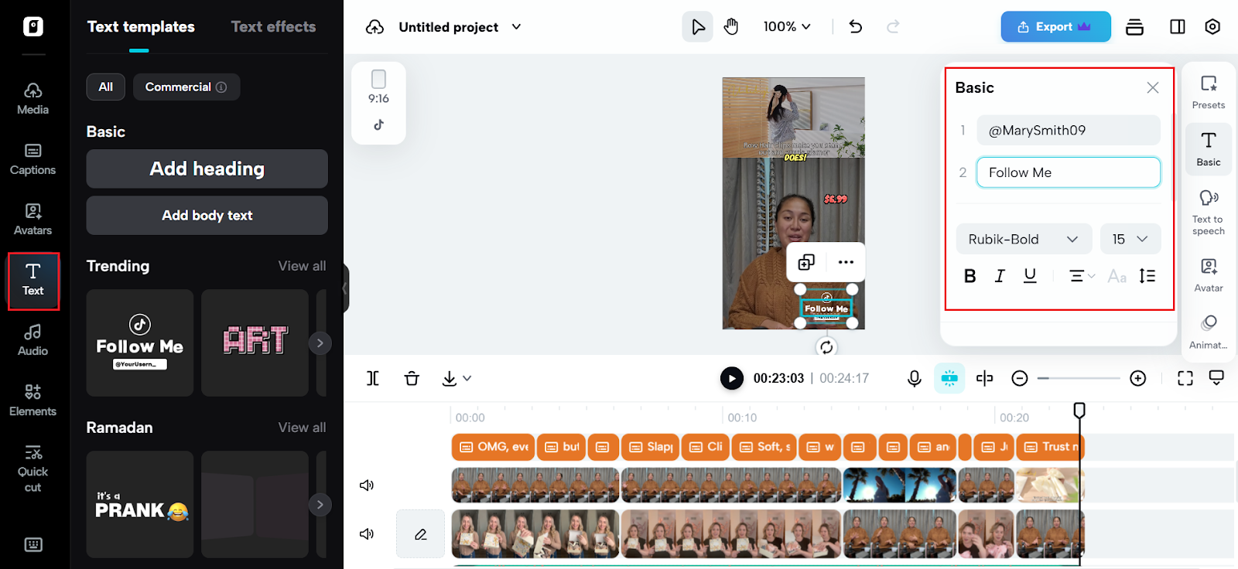Image resolution: width=1238 pixels, height=569 pixels.
Task: Activate the pointer select tool
Action: [698, 27]
